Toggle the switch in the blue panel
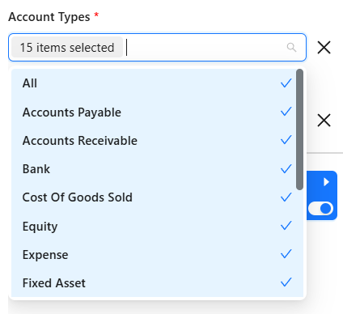This screenshot has height=314, width=343. [x=320, y=209]
